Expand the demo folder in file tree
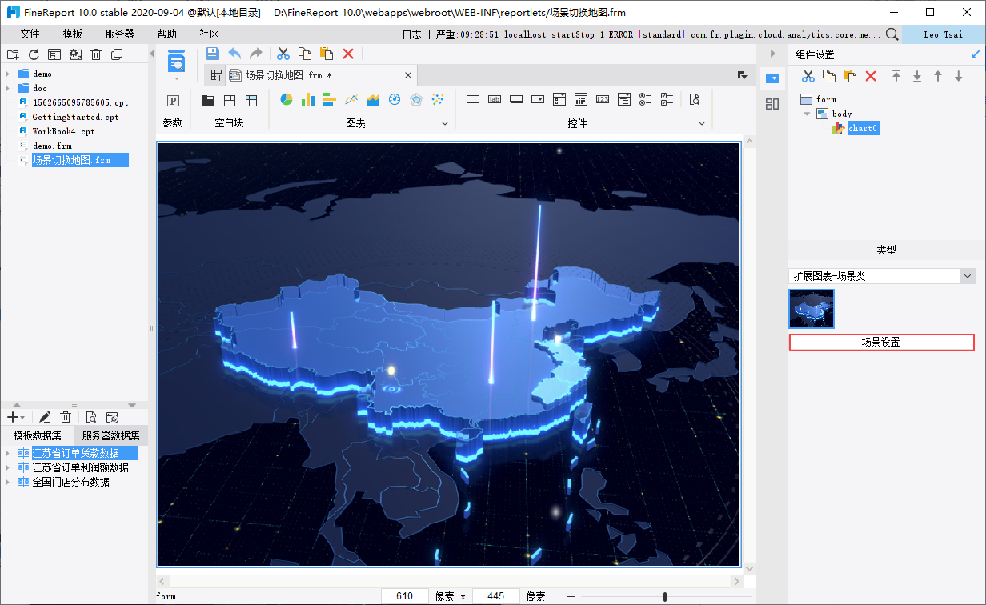This screenshot has height=605, width=986. [7, 74]
